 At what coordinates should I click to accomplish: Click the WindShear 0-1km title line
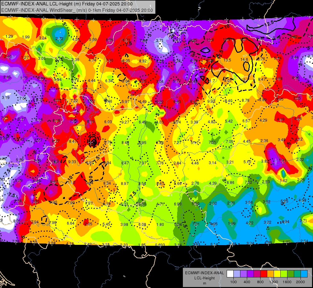click(77, 10)
